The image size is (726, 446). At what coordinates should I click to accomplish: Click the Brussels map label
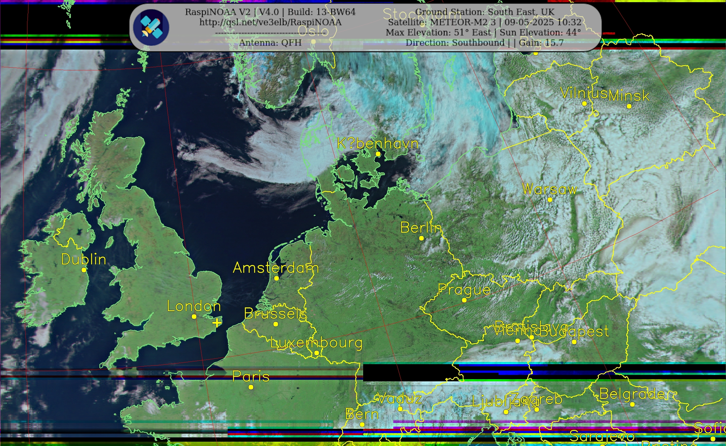click(x=276, y=313)
